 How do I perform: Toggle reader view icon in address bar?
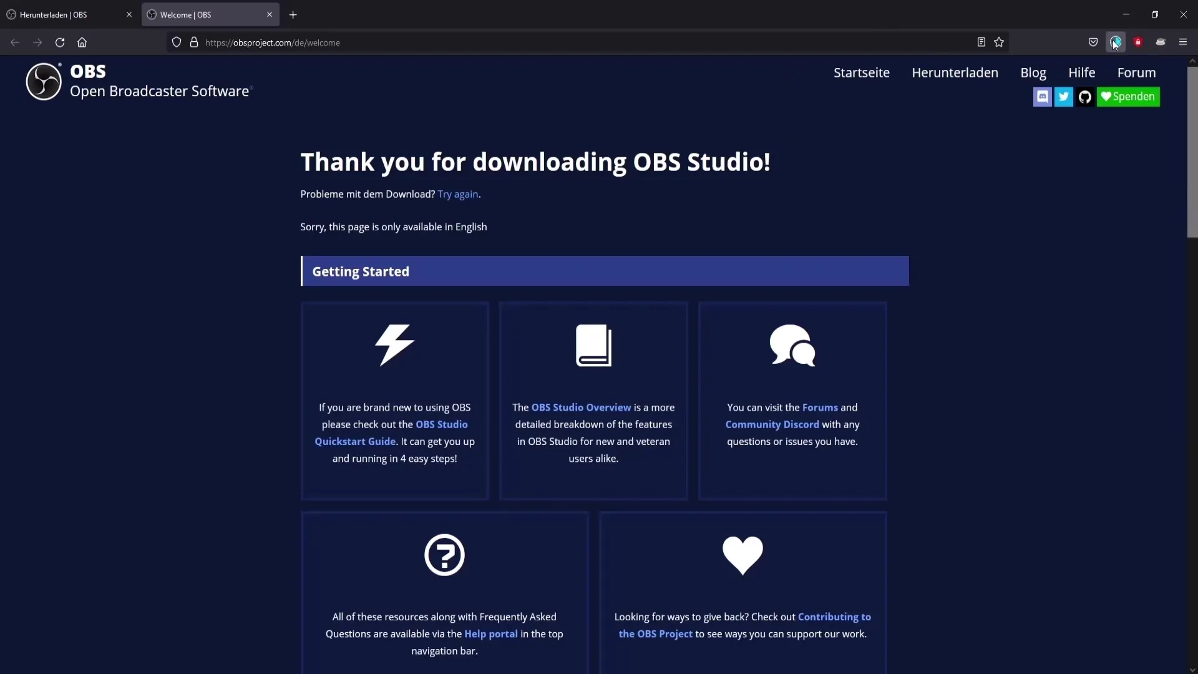981,42
